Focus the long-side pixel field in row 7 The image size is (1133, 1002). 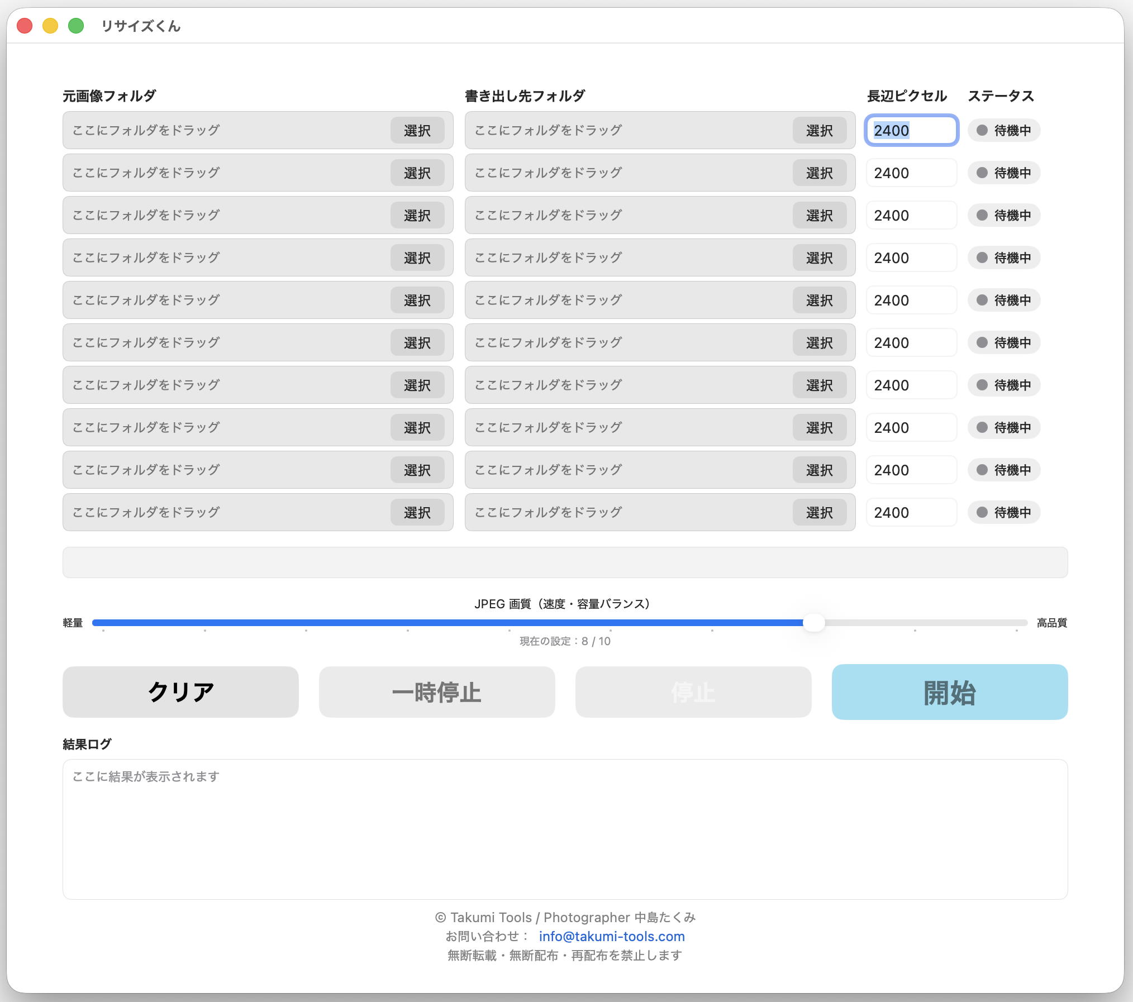911,385
